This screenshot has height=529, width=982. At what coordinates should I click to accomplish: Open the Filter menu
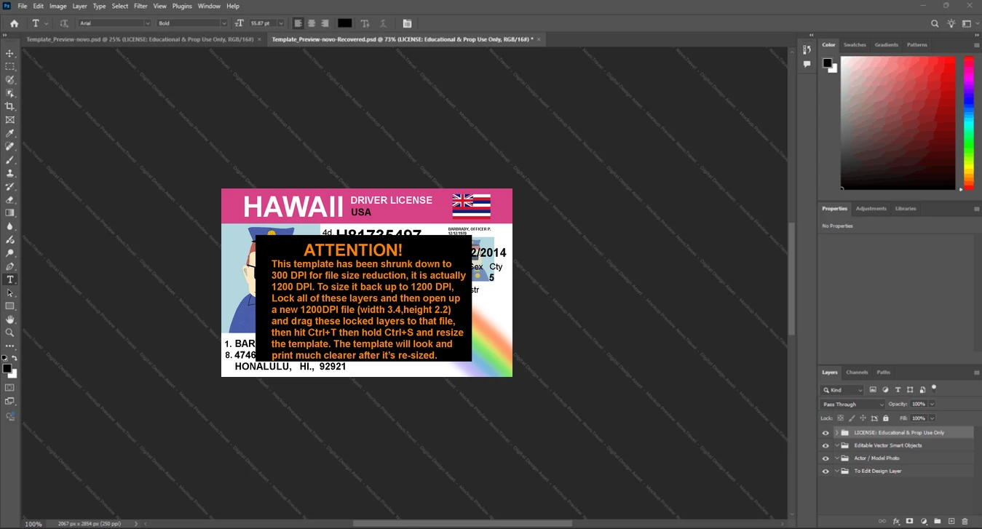[140, 6]
